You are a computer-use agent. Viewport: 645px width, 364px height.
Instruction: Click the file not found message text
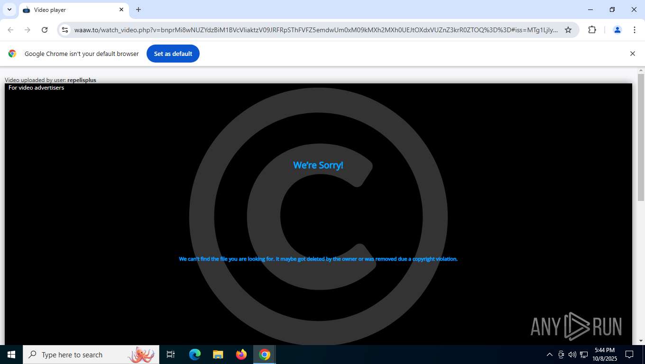(318, 259)
